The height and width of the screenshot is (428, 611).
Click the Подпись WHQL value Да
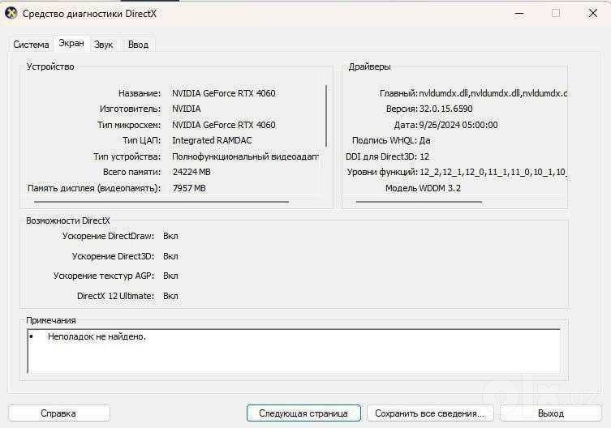click(x=424, y=140)
